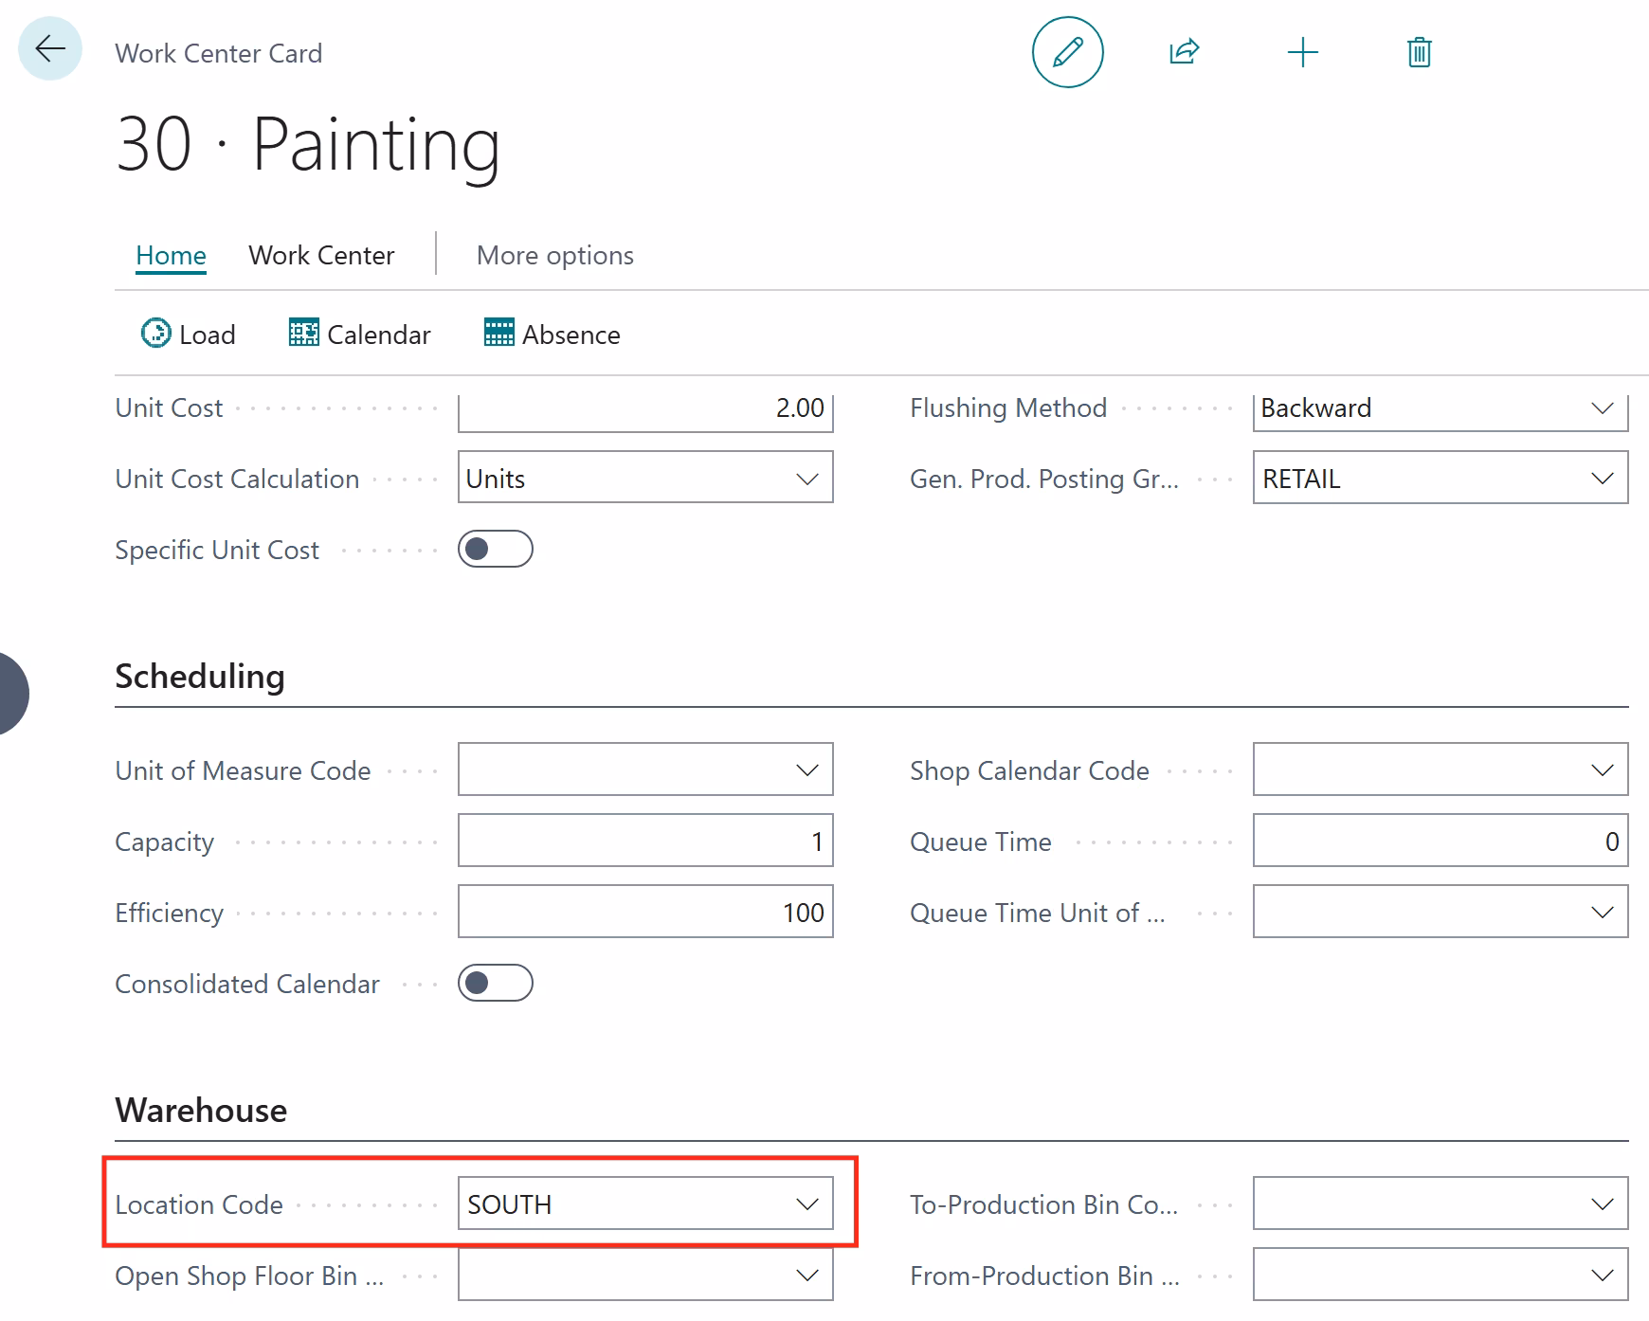Screen dimensions: 1649x1321
Task: Enable the Consolidated Calendar switch
Action: click(495, 984)
